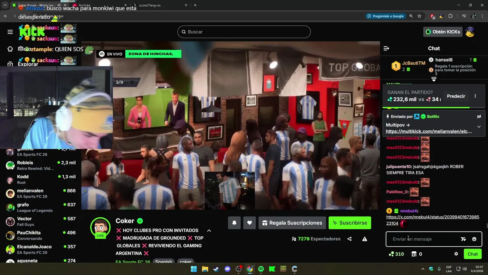Open Steam from taskbar
Image resolution: width=488 pixels, height=275 pixels.
tap(216, 269)
